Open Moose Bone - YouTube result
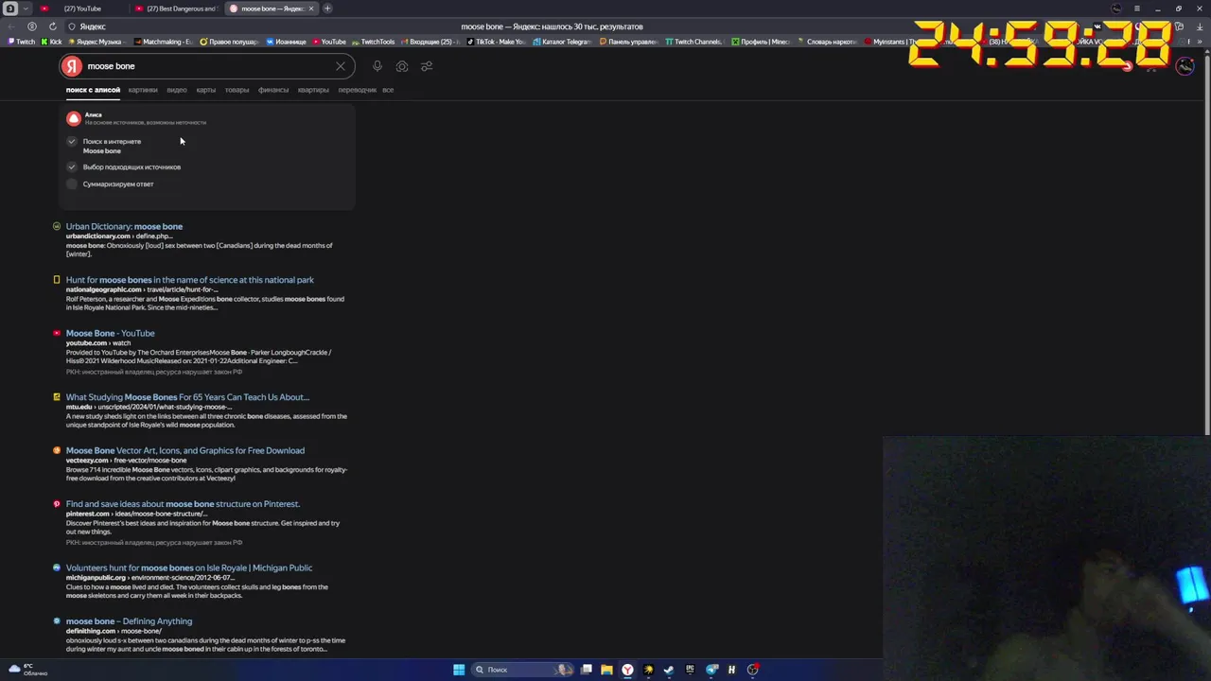1211x681 pixels. pos(110,333)
